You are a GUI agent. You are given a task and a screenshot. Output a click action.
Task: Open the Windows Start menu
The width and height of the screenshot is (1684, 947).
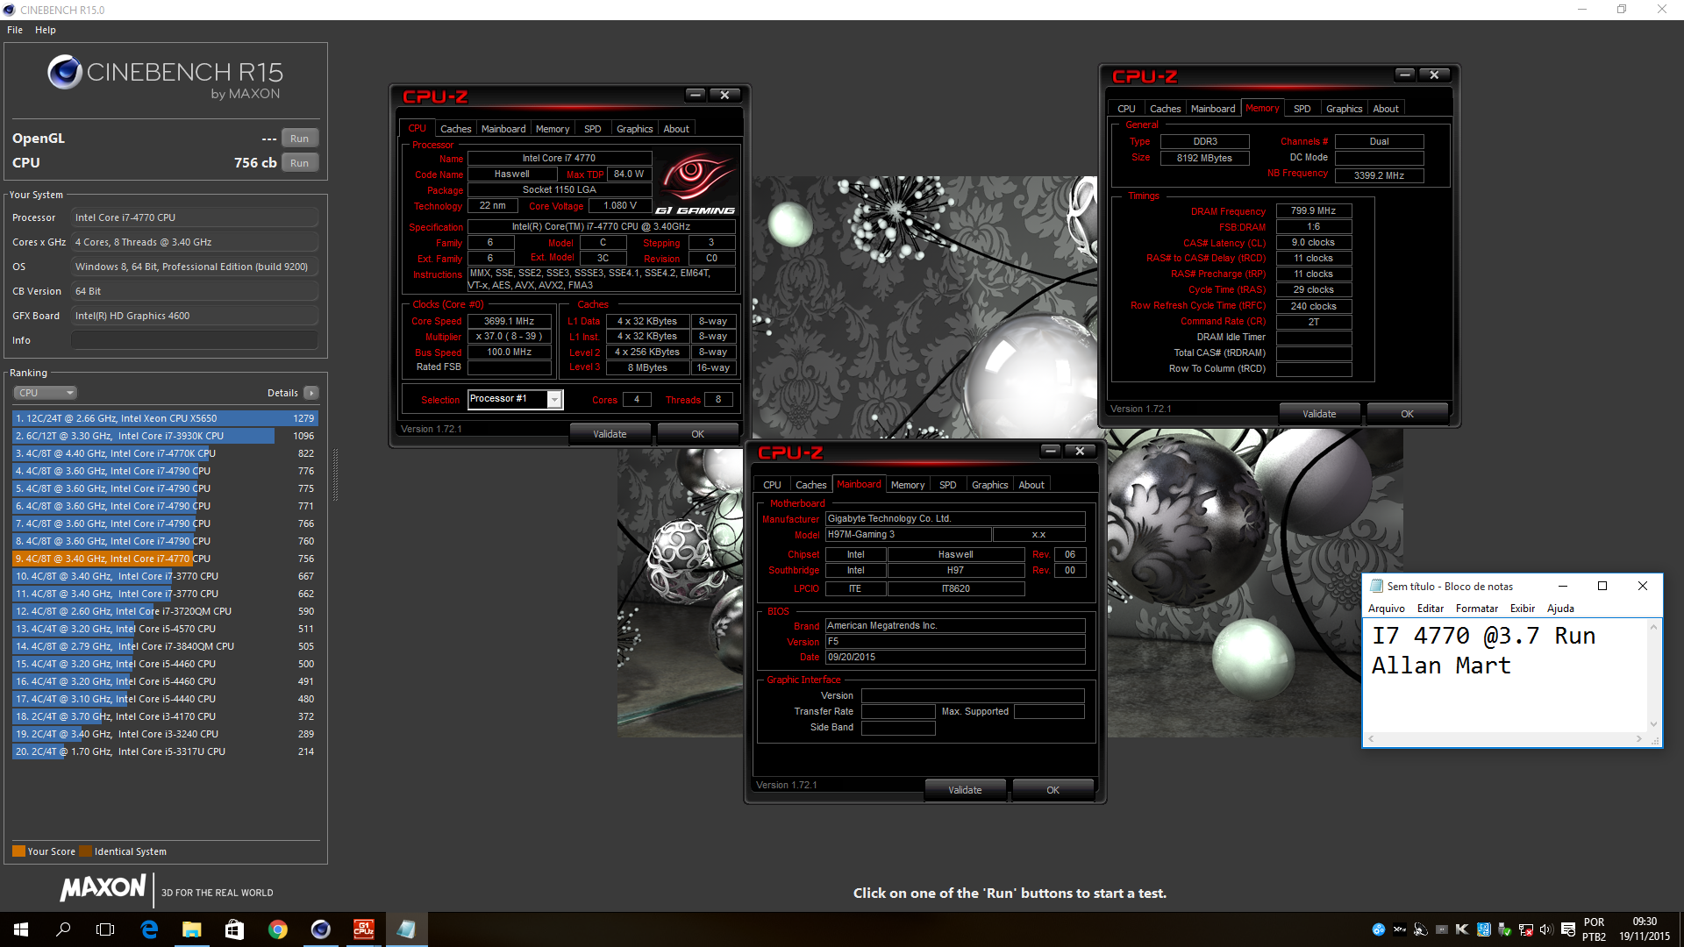click(x=21, y=929)
